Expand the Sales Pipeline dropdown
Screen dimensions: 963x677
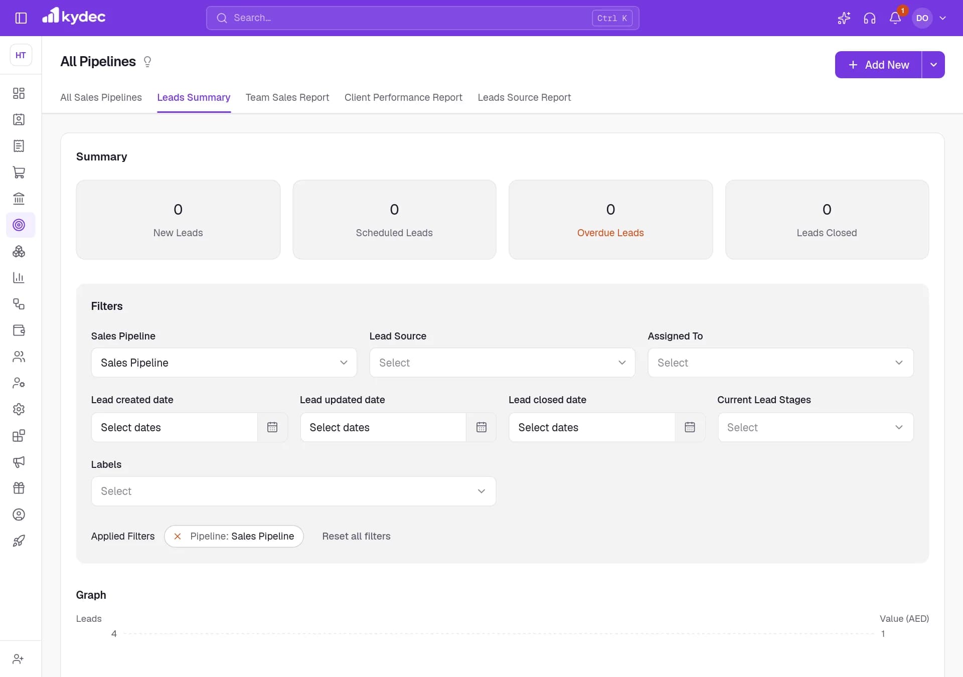pos(224,363)
